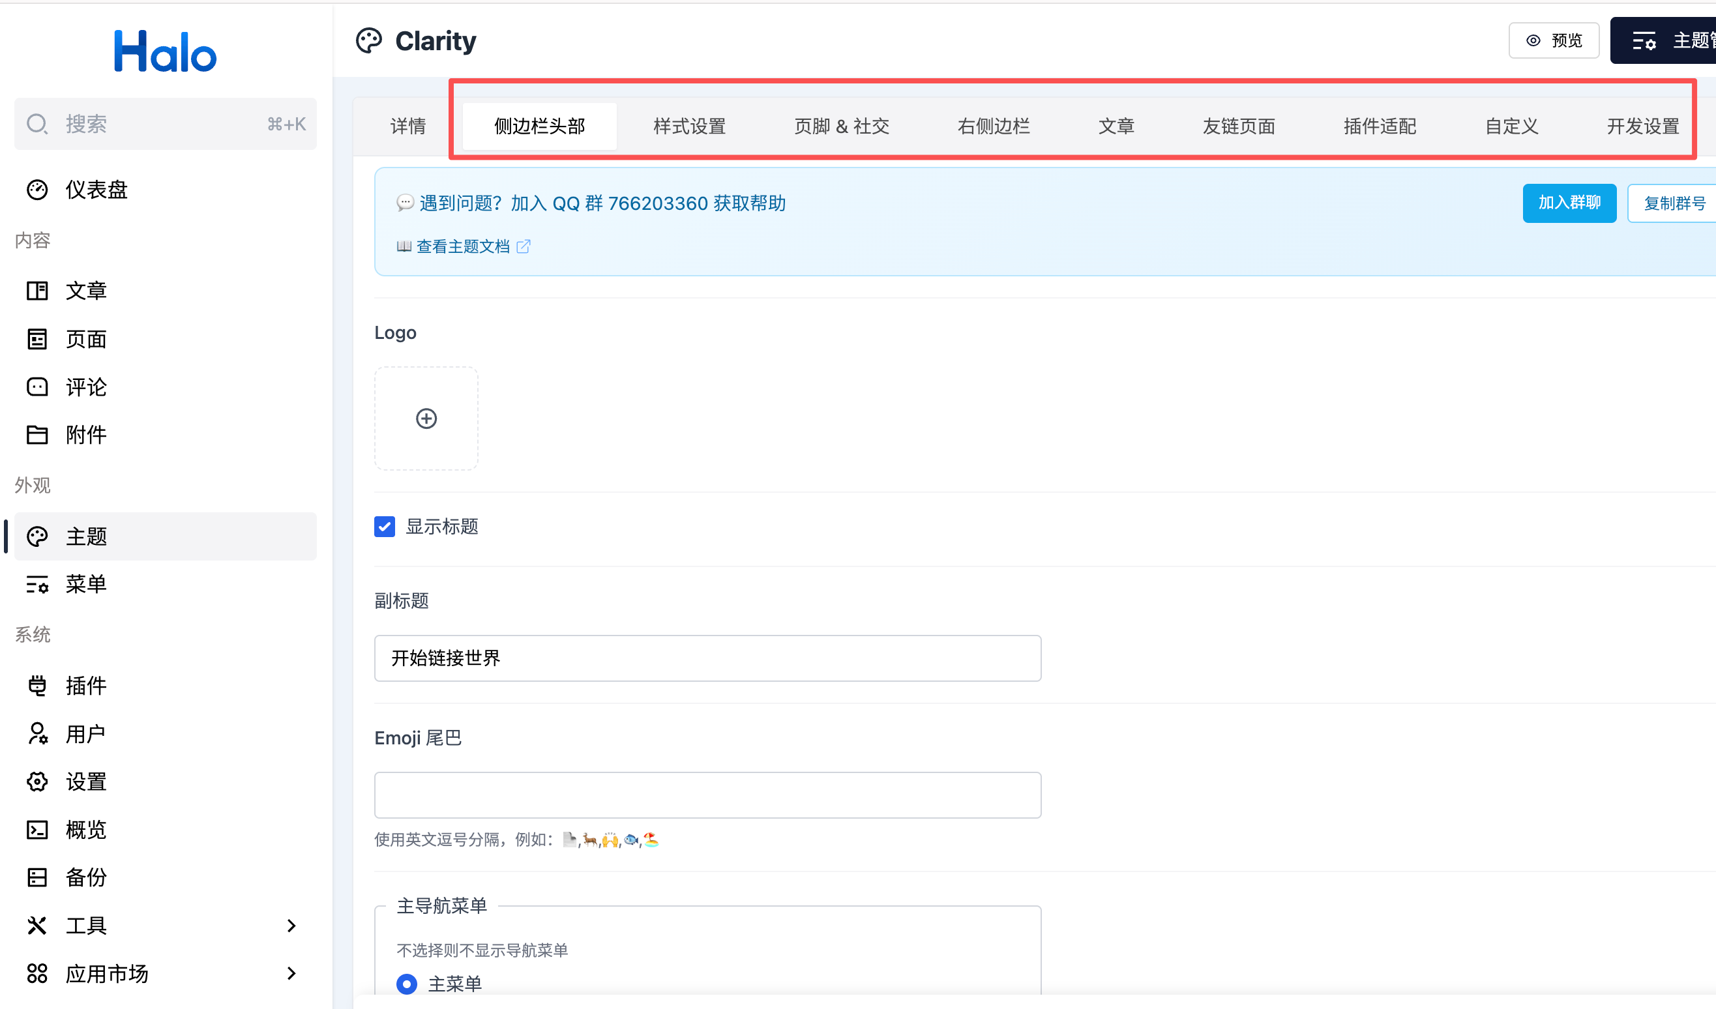The height and width of the screenshot is (1009, 1716).
Task: Click the 加入群聊 button
Action: [x=1569, y=203]
